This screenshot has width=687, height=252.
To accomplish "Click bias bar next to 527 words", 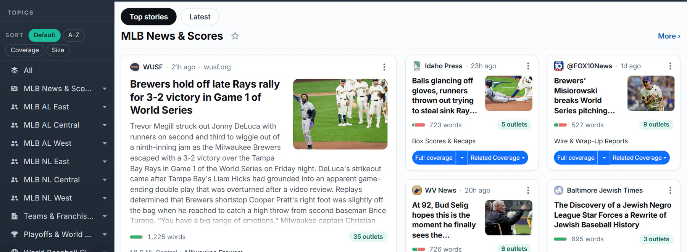I will click(x=561, y=125).
